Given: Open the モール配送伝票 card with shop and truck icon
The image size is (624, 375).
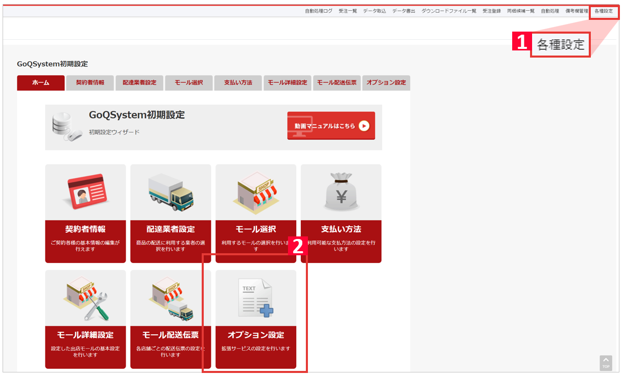Looking at the screenshot, I should tap(171, 319).
